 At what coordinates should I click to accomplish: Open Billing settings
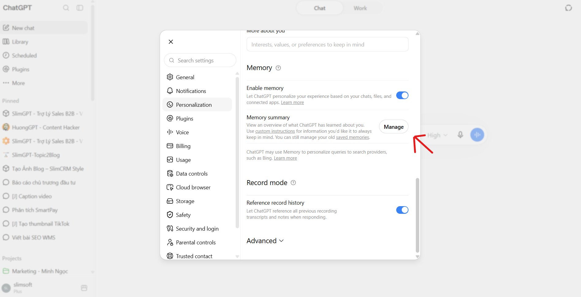point(197,146)
